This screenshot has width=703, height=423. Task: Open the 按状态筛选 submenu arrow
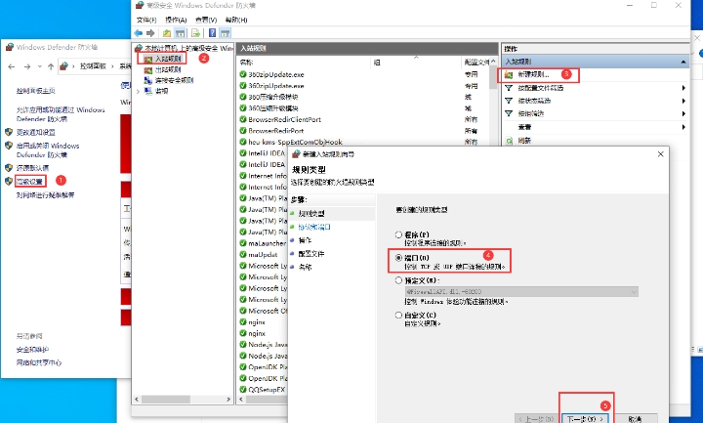683,101
